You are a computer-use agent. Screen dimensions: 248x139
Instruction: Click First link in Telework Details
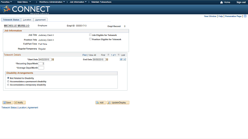(x=103, y=55)
